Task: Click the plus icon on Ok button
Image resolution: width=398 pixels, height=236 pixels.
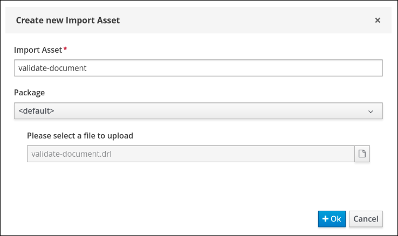Action: (x=325, y=219)
